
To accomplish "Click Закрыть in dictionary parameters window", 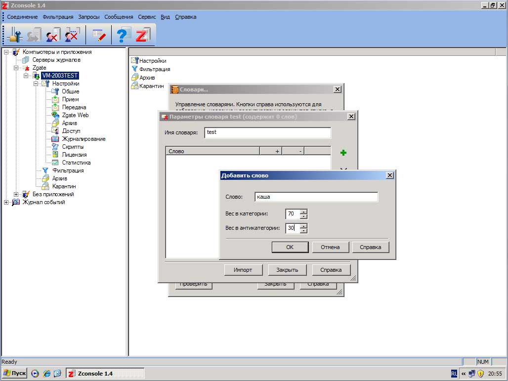I will [x=287, y=269].
